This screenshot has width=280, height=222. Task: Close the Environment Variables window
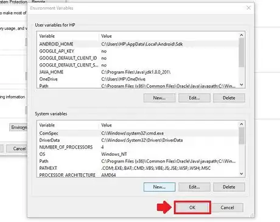[248, 8]
